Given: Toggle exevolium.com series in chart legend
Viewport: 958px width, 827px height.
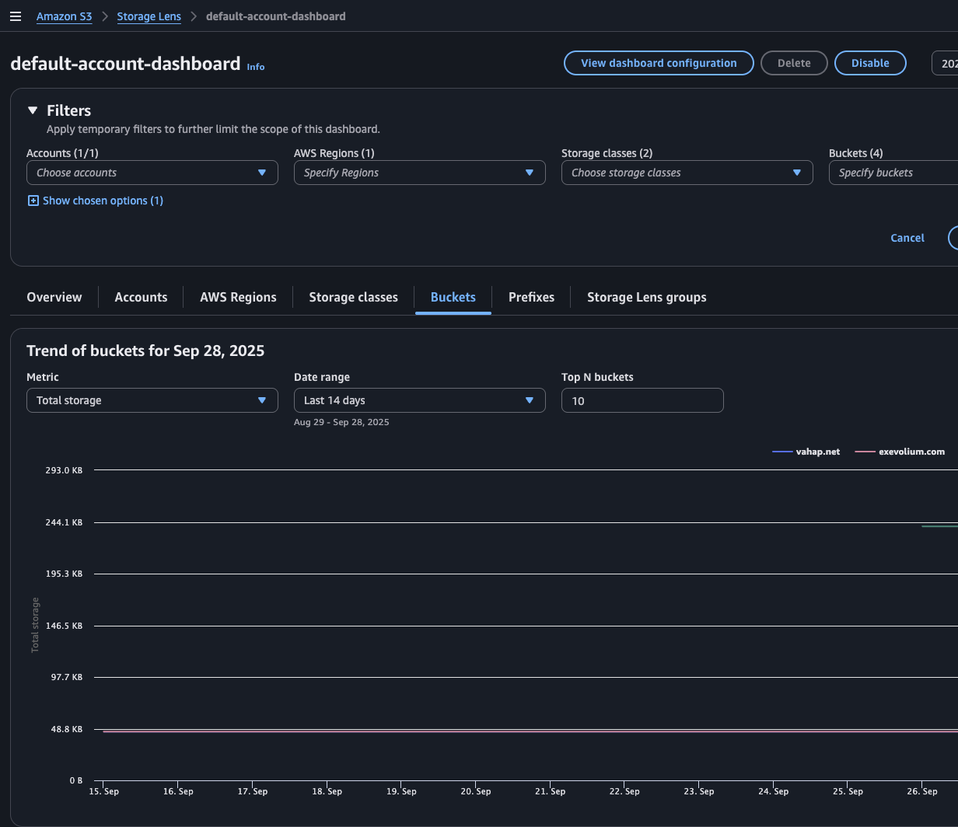Looking at the screenshot, I should [900, 452].
